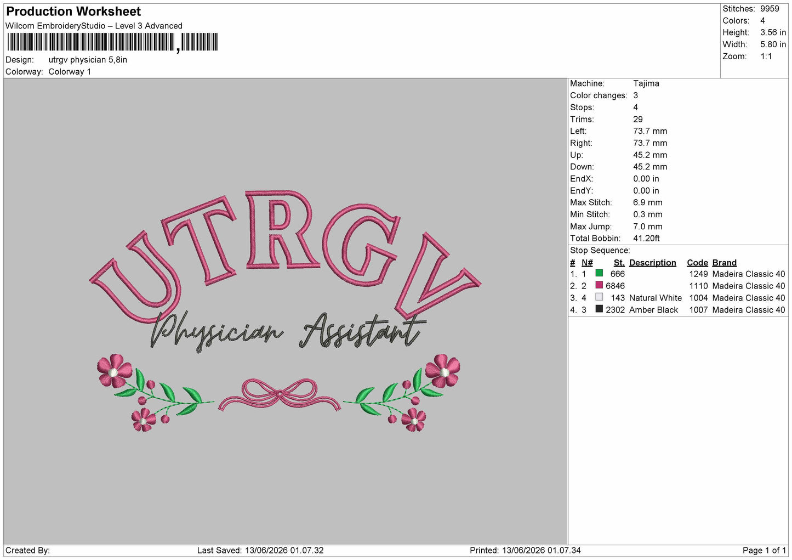Click 'Created By:' in the footer
Image resolution: width=792 pixels, height=560 pixels.
pyautogui.click(x=27, y=550)
